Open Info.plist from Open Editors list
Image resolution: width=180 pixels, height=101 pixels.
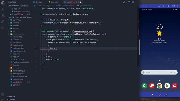pos(17,12)
